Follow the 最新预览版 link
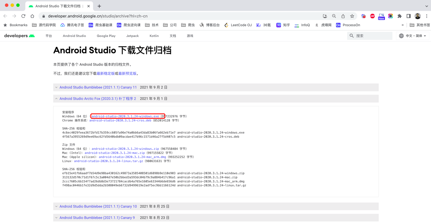 [x=127, y=74]
